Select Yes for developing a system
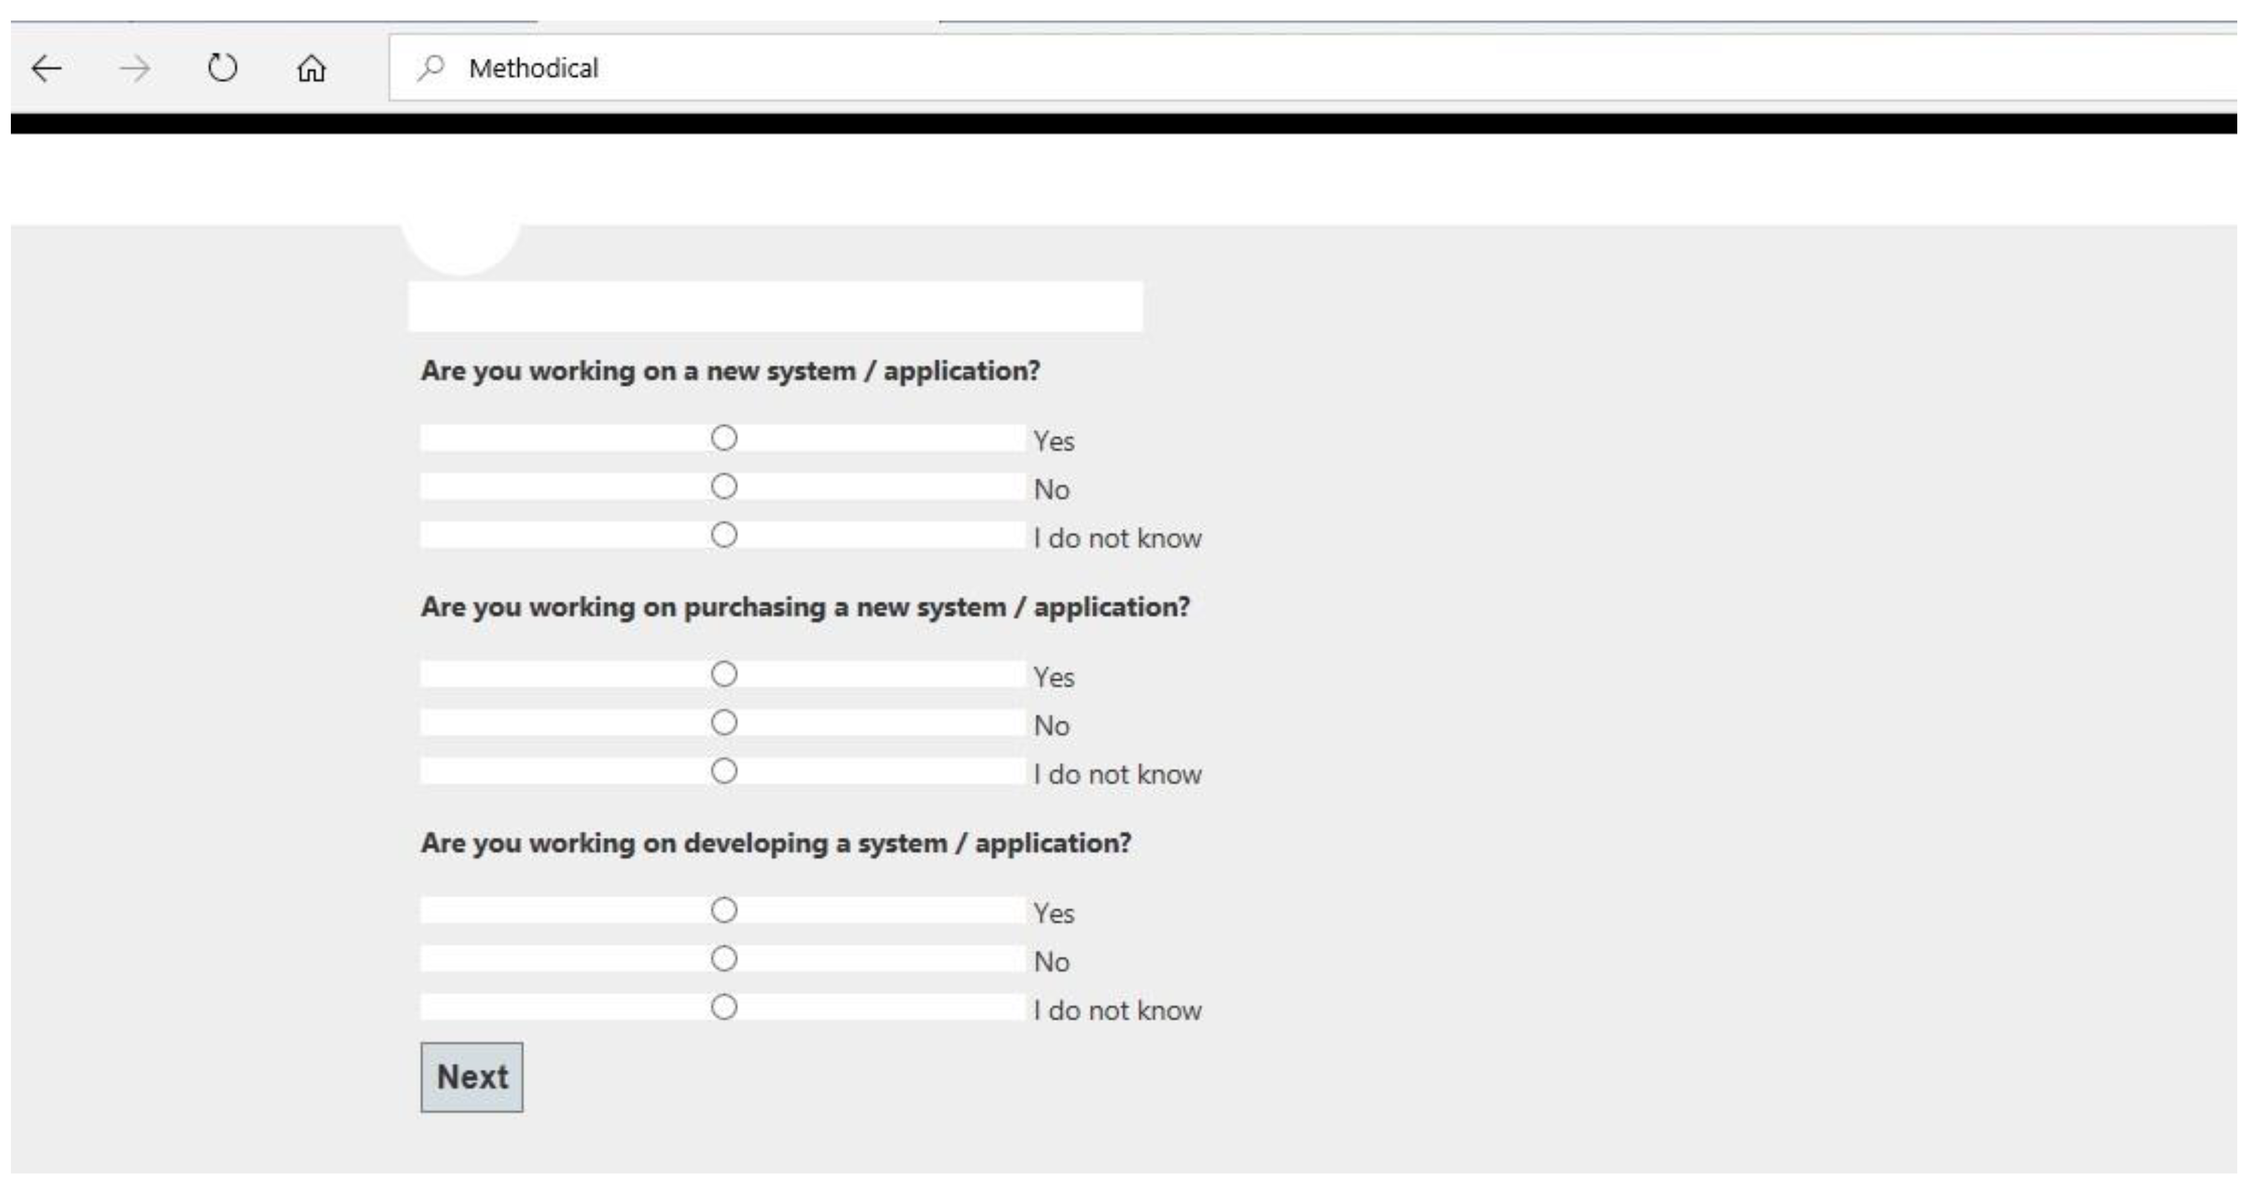The width and height of the screenshot is (2259, 1194). point(724,911)
